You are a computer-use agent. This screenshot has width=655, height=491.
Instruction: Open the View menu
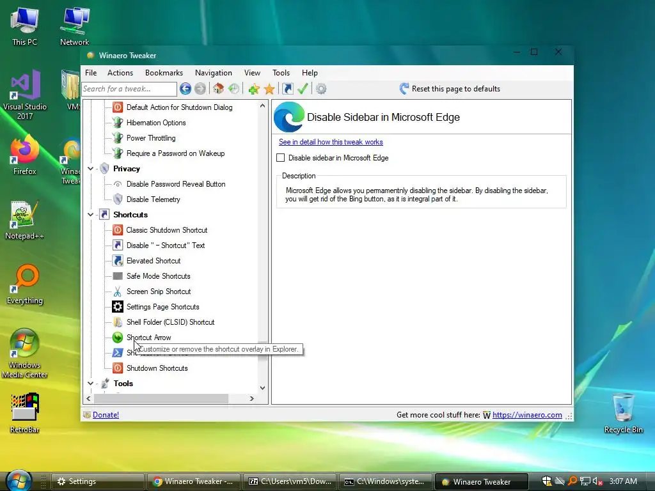click(252, 73)
